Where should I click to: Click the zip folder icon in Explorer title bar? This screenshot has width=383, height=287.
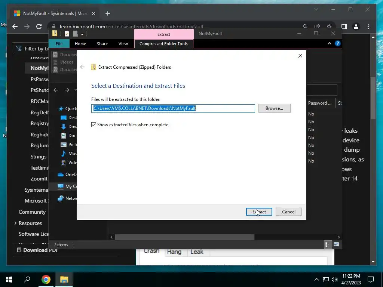click(x=55, y=33)
